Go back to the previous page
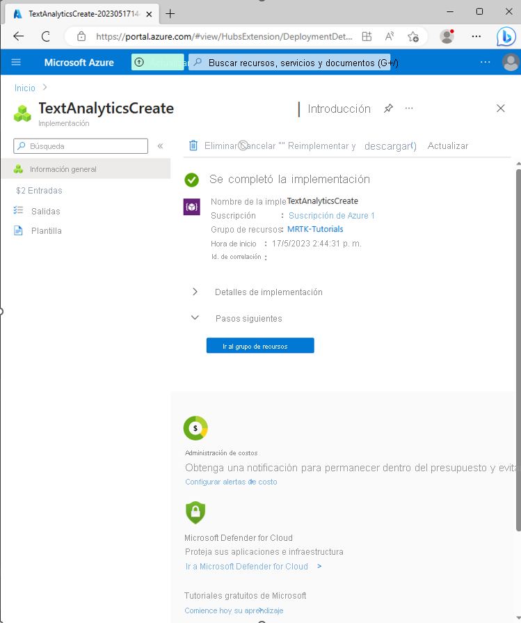 [19, 37]
